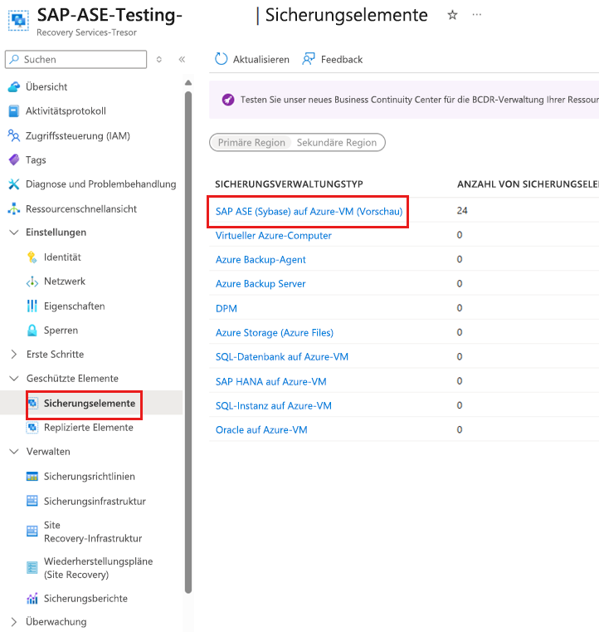The width and height of the screenshot is (599, 632).
Task: Open Aktivitätsprotokoll menu item
Action: (x=66, y=110)
